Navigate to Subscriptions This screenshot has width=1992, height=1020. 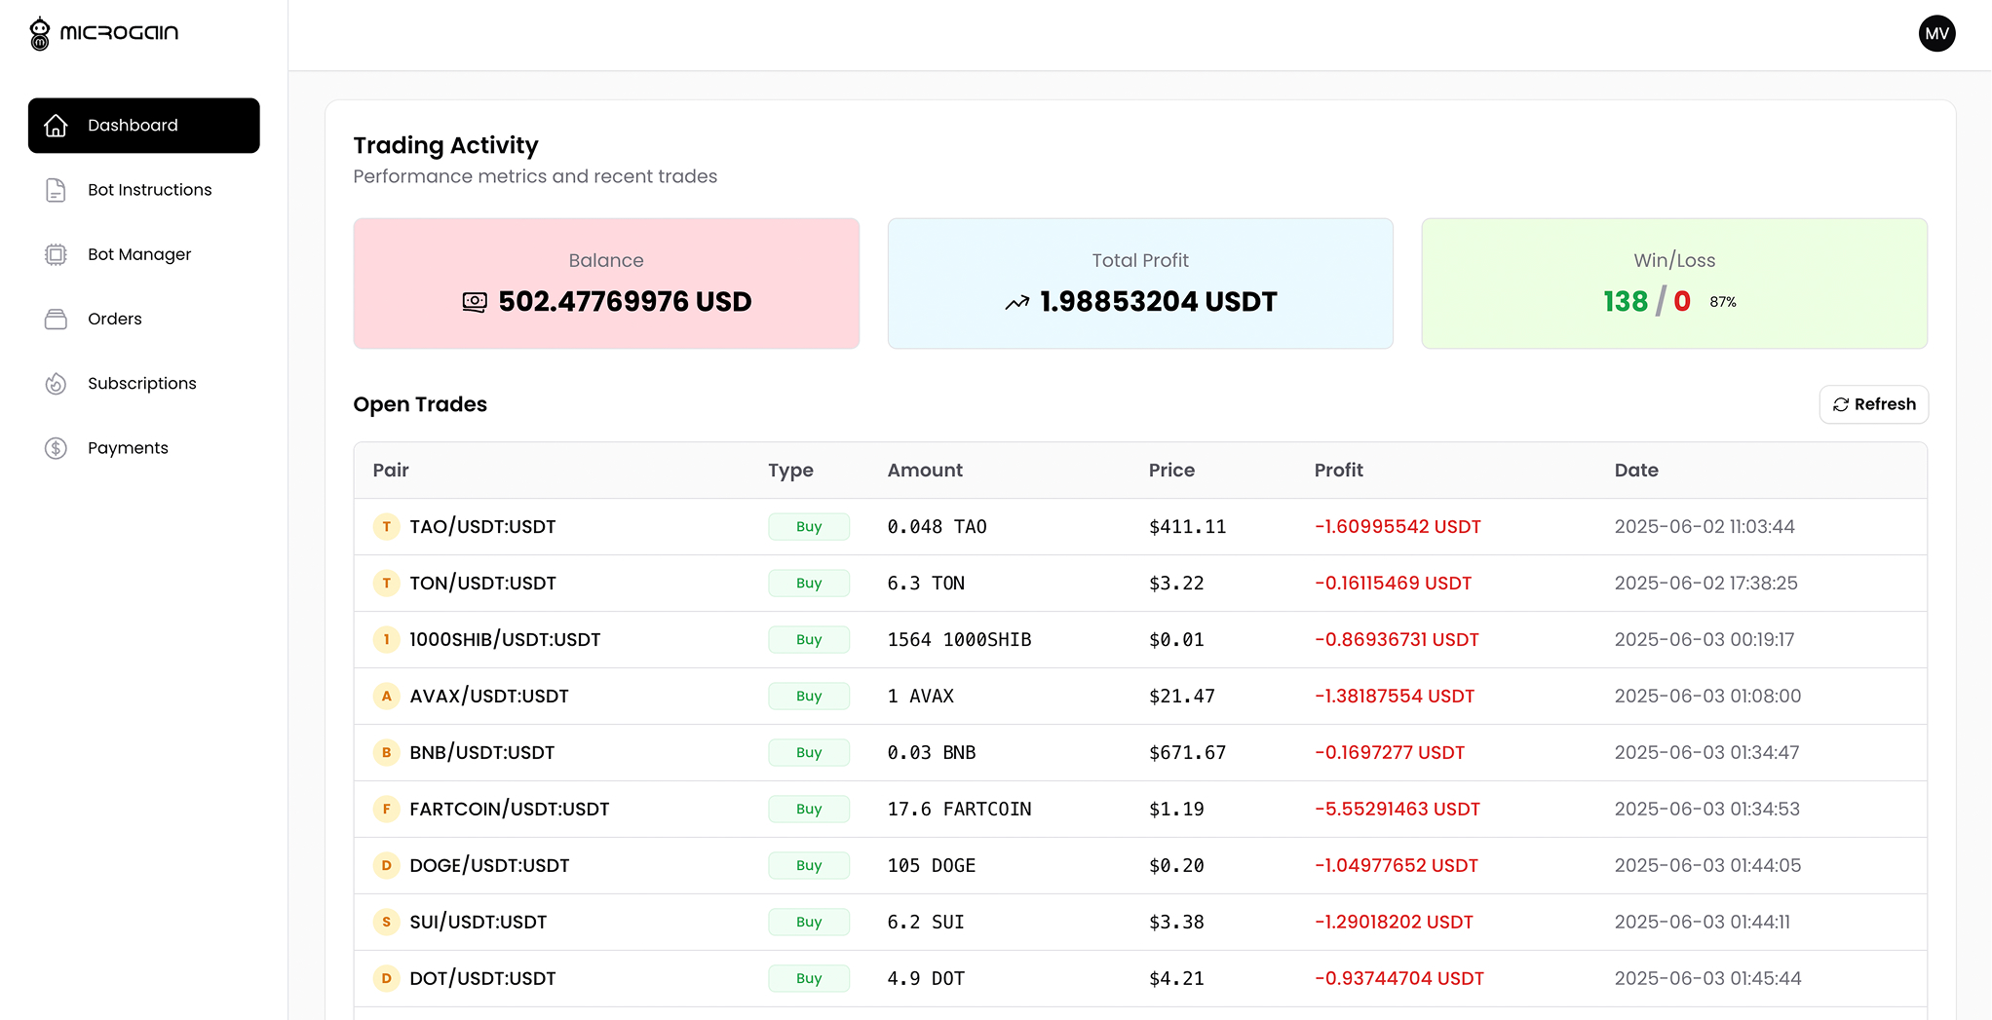(x=144, y=384)
